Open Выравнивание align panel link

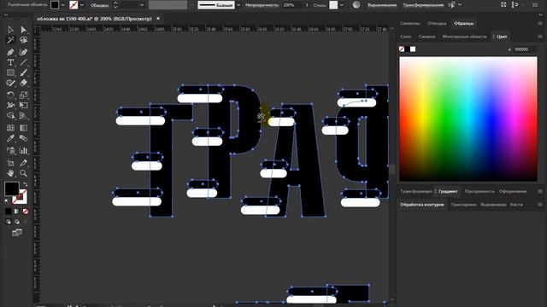coord(382,5)
